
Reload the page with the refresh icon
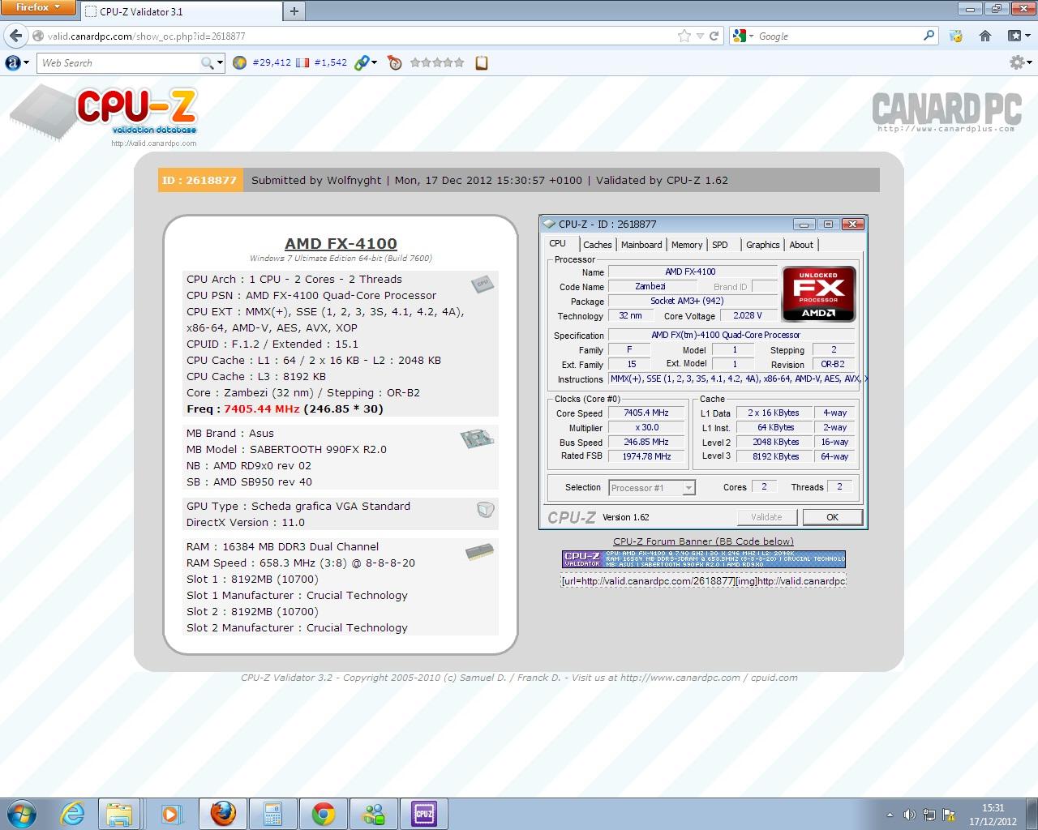coord(714,36)
